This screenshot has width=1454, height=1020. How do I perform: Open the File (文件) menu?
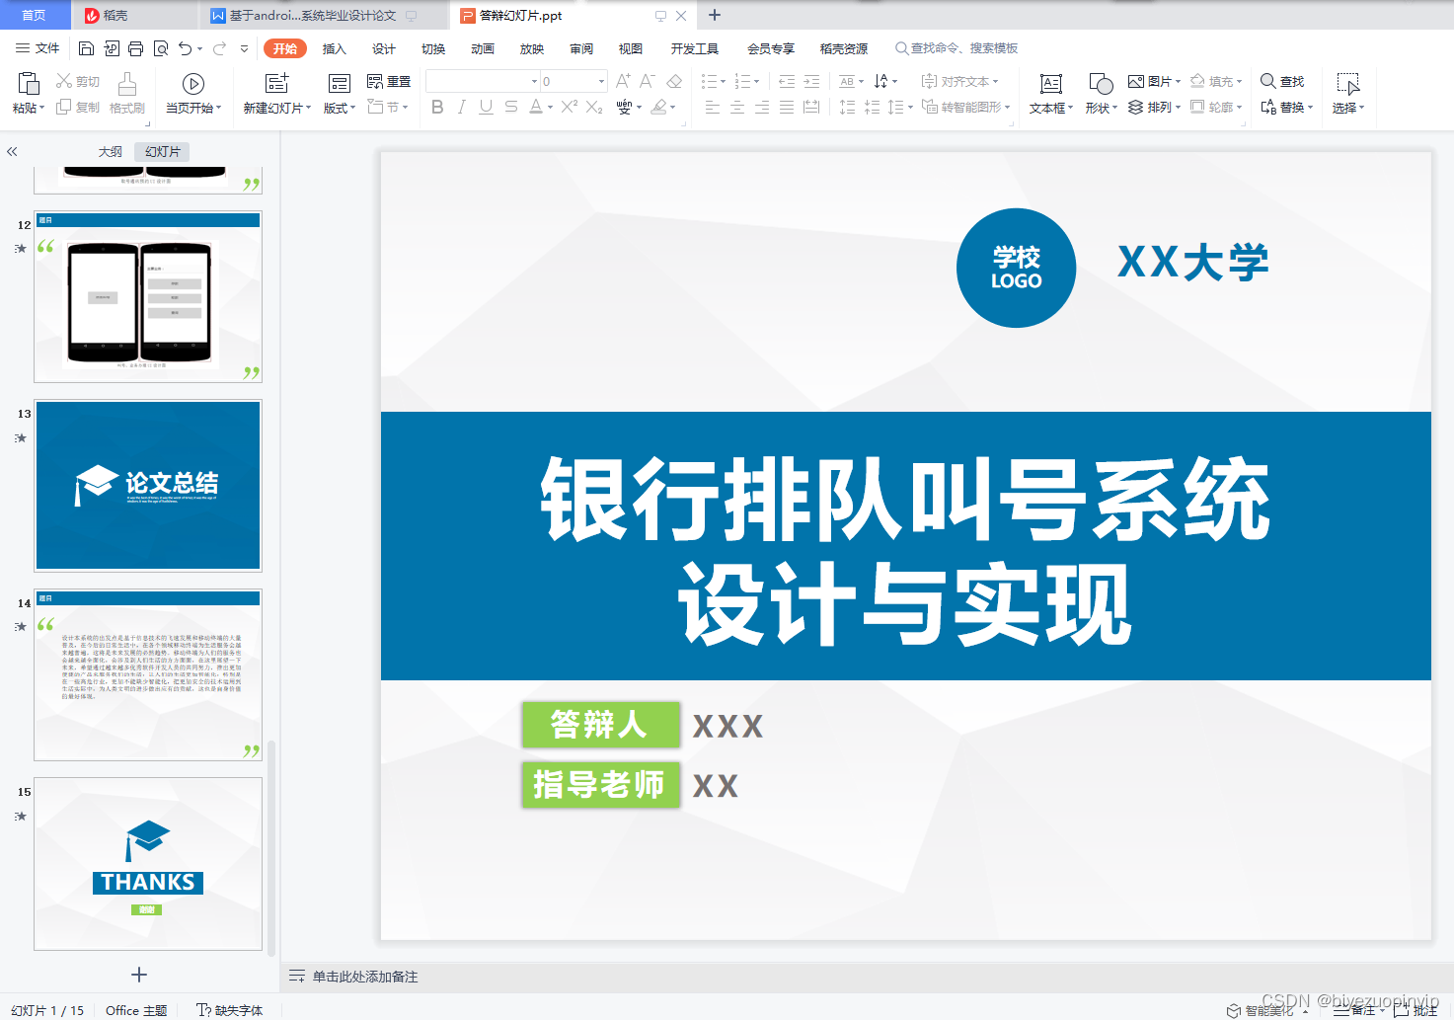click(x=38, y=48)
